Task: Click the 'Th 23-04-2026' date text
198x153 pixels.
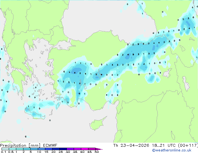Action: 131,146
